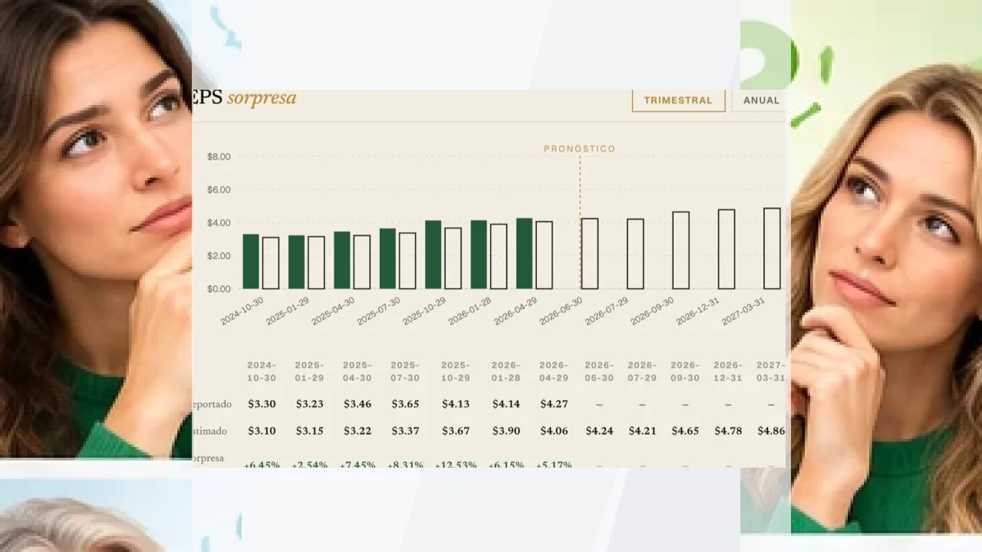Click reported value $4.13
This screenshot has height=552, width=982.
tap(456, 404)
